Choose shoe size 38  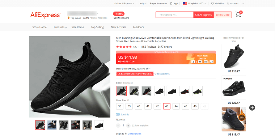120,106
